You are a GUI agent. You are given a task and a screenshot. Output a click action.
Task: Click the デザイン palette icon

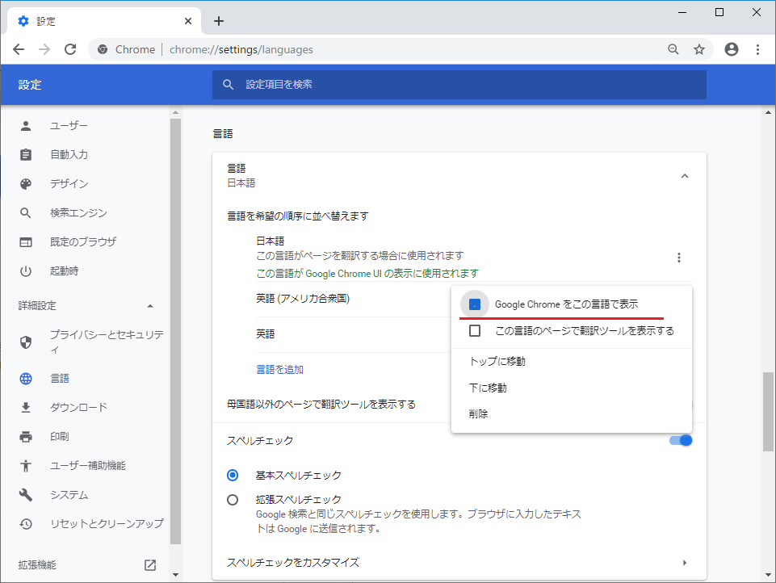(x=26, y=183)
